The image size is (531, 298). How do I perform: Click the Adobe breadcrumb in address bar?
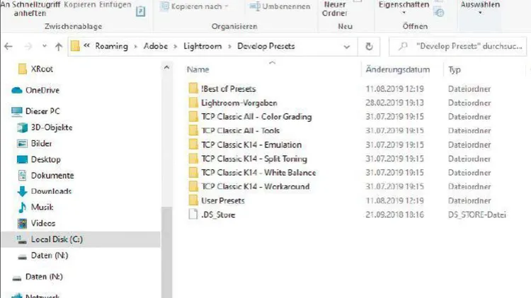click(156, 46)
